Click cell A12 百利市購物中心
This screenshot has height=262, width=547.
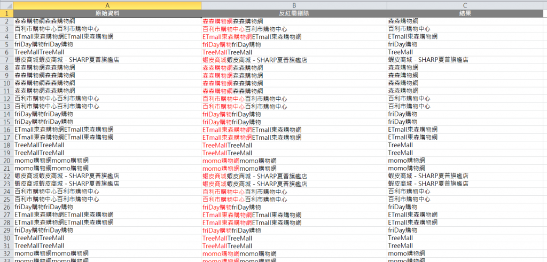107,99
